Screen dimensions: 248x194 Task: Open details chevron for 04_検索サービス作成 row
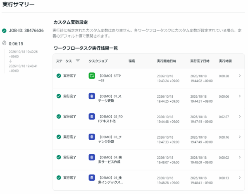240,157
